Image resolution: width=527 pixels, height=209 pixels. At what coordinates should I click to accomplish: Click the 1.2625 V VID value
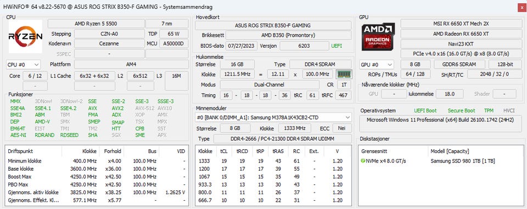point(175,193)
